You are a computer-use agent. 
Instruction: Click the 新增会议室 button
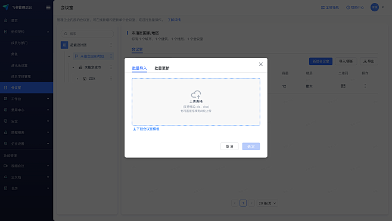pos(321,61)
